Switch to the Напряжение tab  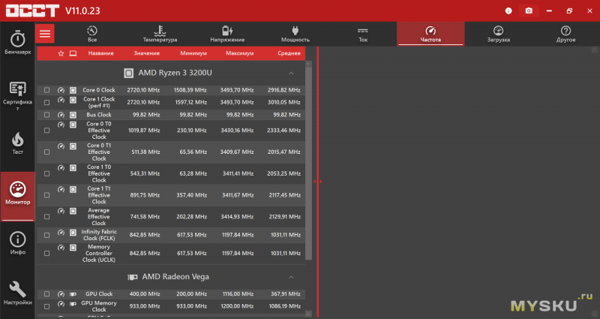[x=227, y=34]
